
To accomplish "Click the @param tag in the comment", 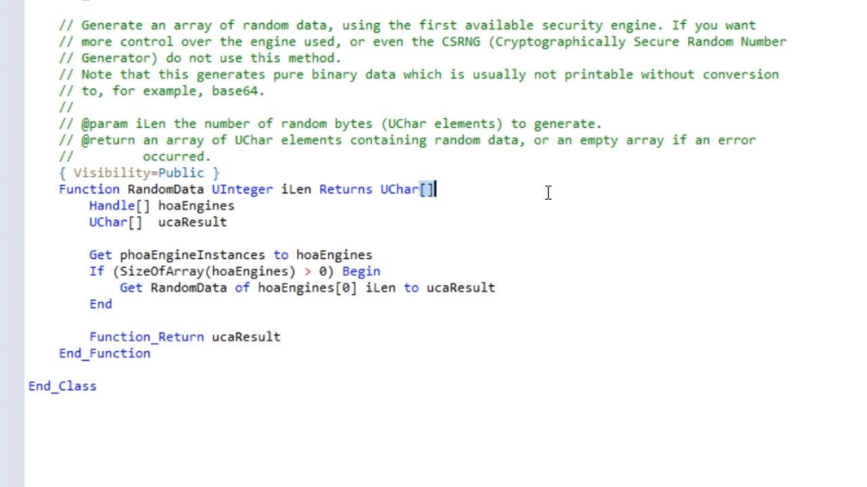I will [x=104, y=124].
